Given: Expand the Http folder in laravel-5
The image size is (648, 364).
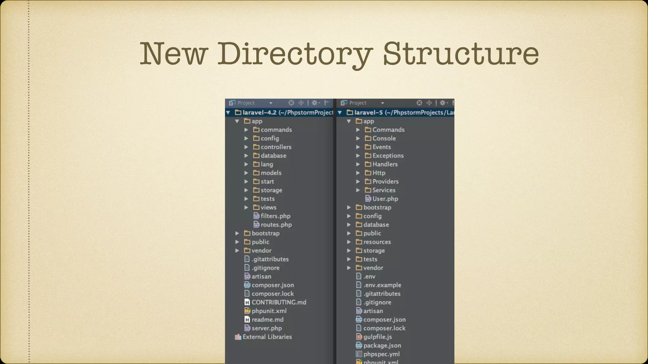Looking at the screenshot, I should [358, 173].
